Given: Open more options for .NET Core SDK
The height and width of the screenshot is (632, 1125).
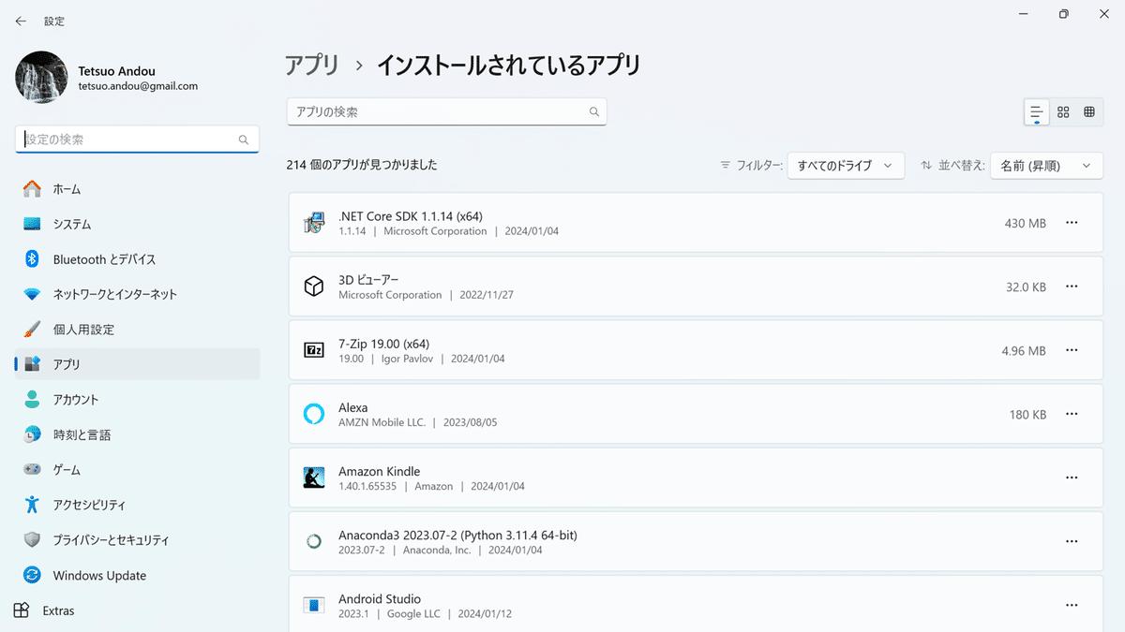Looking at the screenshot, I should [1072, 223].
